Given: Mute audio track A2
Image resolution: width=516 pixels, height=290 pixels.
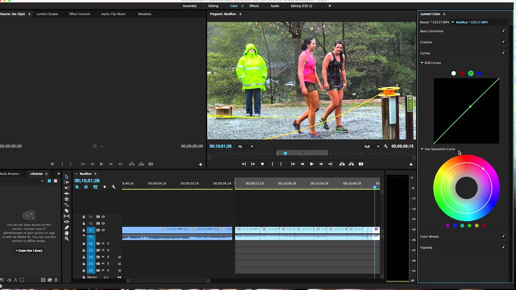Looking at the screenshot, I should 103,244.
